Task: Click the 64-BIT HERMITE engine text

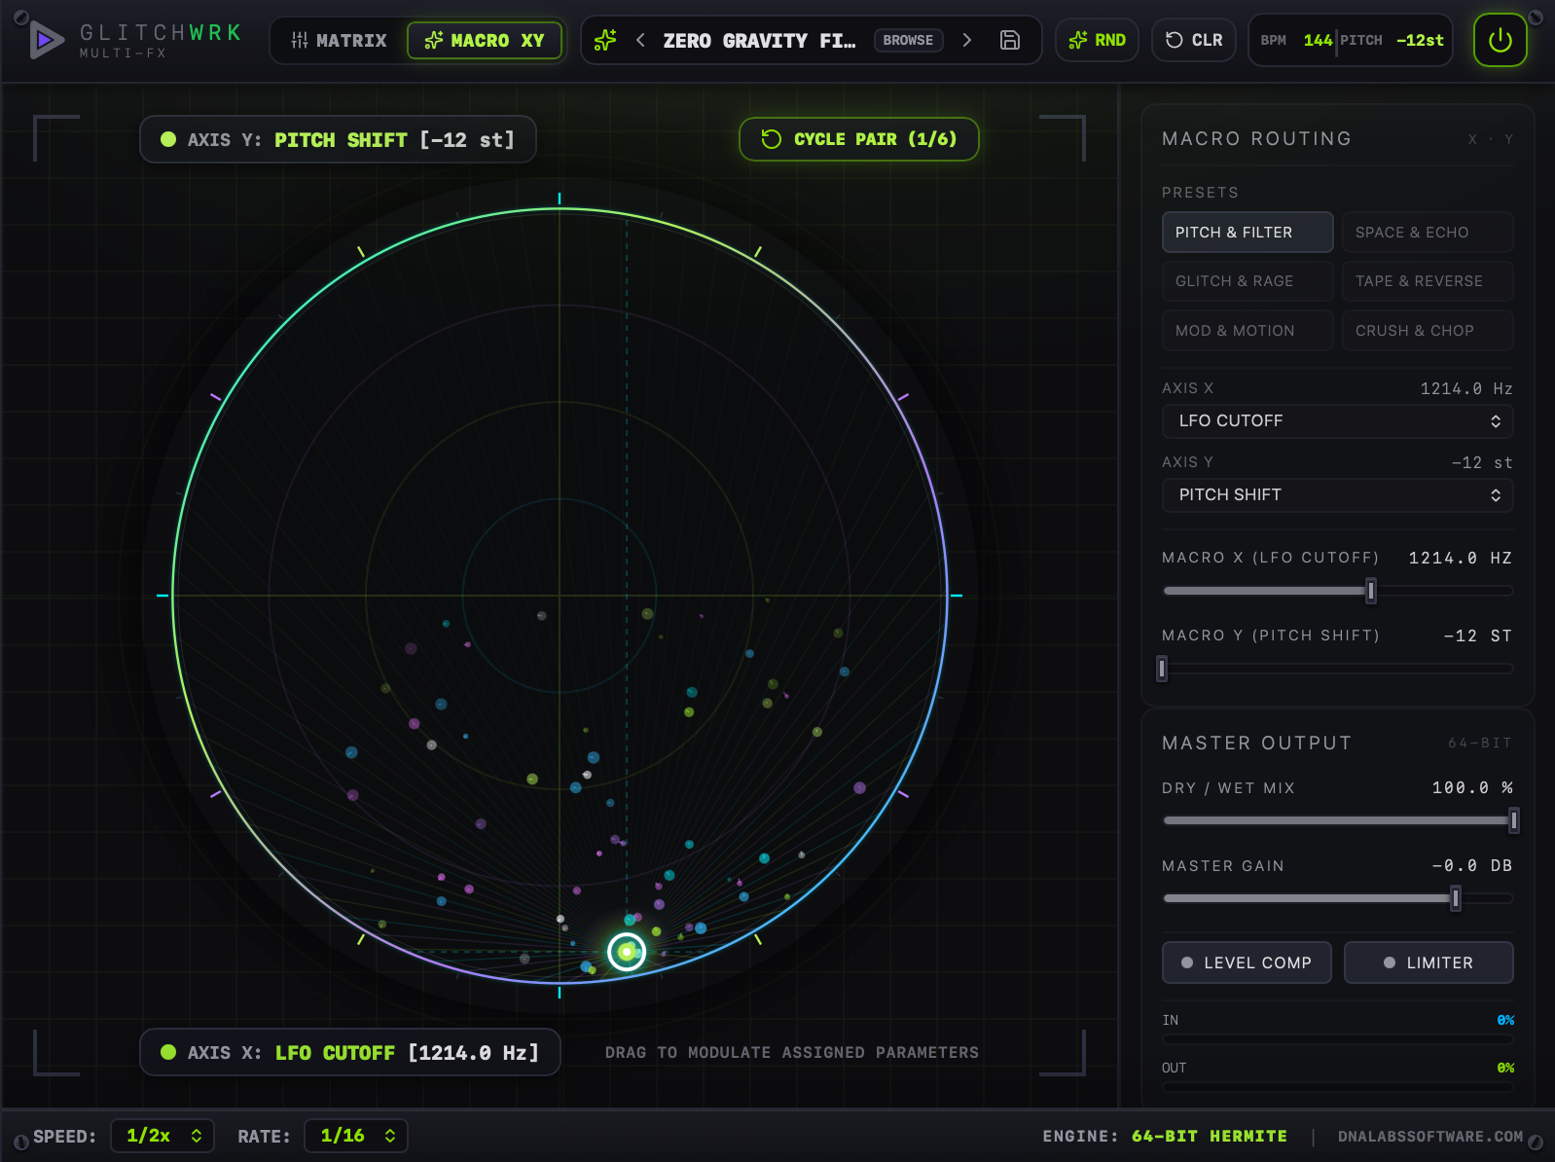Action: click(x=1209, y=1136)
